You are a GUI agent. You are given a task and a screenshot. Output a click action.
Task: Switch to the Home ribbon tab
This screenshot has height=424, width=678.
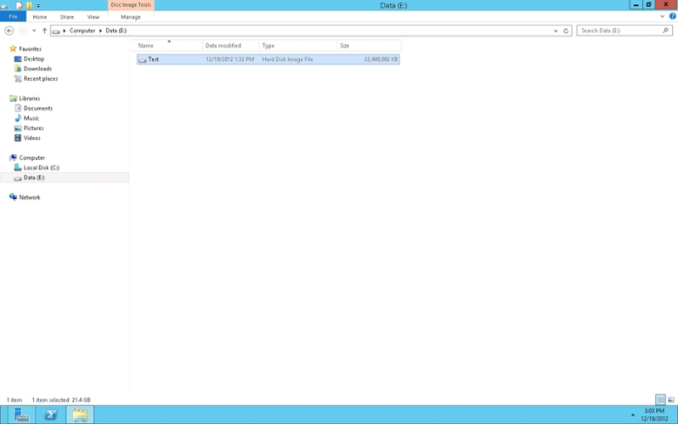click(x=40, y=17)
